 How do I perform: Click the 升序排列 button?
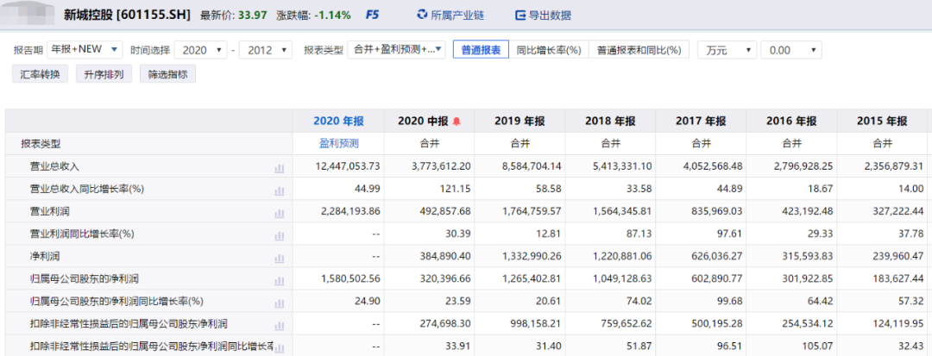(104, 73)
